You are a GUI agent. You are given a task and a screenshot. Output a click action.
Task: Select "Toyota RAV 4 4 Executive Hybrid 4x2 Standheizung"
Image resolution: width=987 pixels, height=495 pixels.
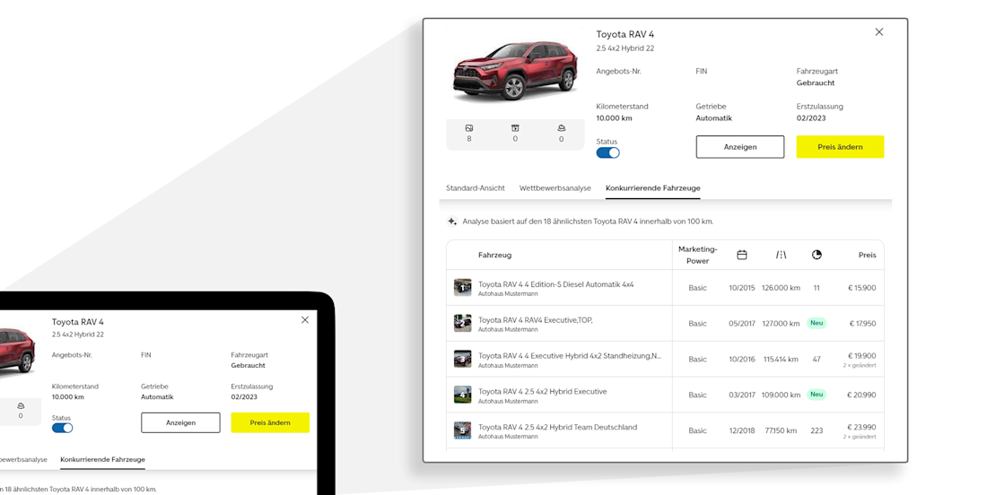click(x=570, y=356)
